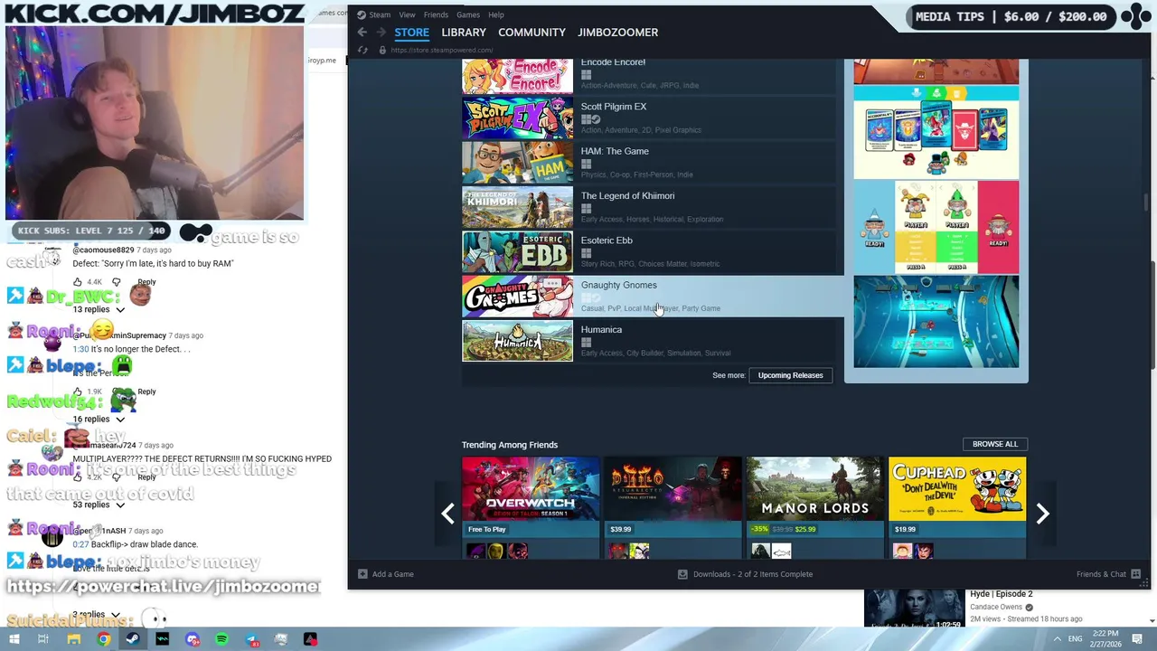Image resolution: width=1157 pixels, height=651 pixels.
Task: Show previous Trending Among Friends games
Action: click(447, 514)
